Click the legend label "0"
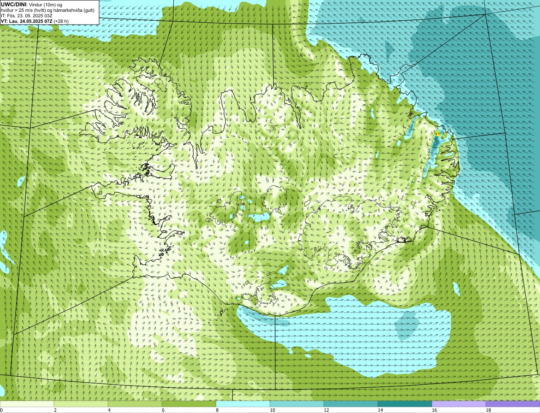This screenshot has width=540, height=413. pos(1,410)
